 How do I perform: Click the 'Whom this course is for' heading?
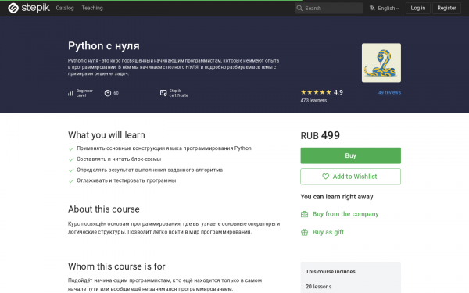coord(116,266)
